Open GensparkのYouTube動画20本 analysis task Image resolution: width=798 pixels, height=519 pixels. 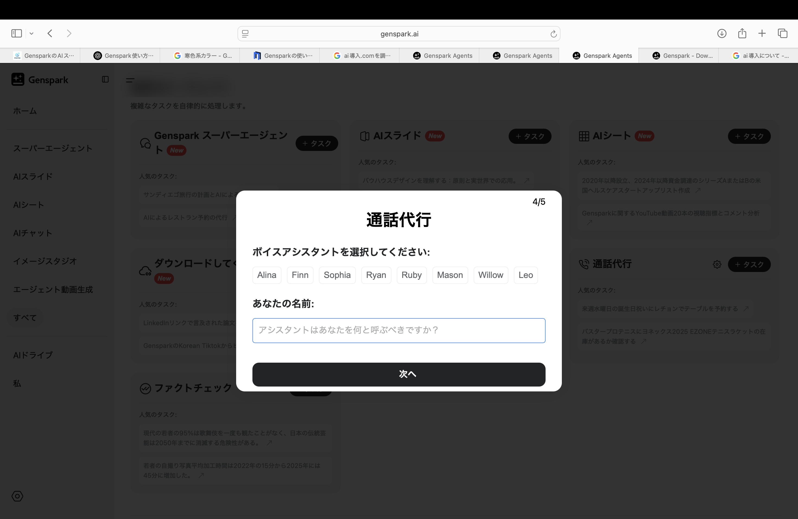point(674,218)
